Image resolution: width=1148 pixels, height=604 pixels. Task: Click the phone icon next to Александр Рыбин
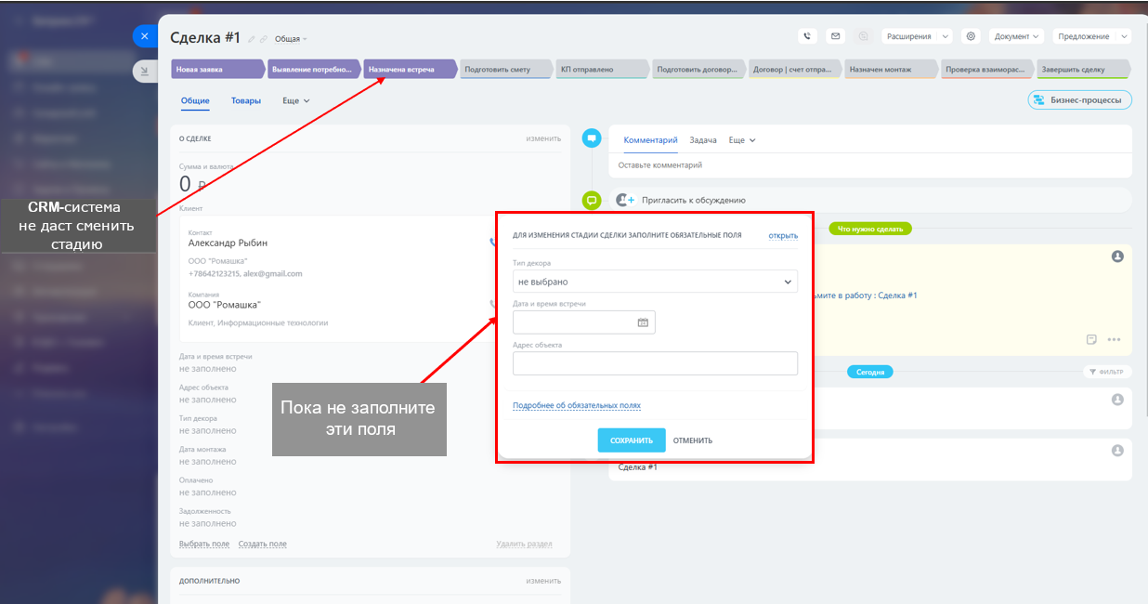click(x=493, y=243)
